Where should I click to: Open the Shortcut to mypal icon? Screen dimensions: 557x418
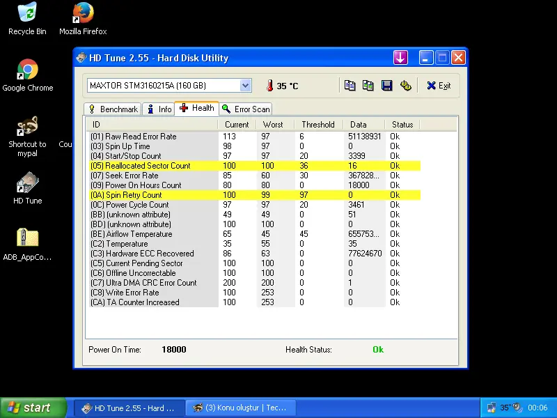click(x=27, y=137)
